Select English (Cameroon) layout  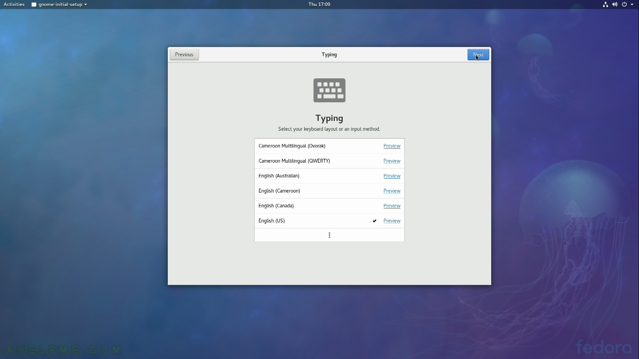[x=329, y=191]
